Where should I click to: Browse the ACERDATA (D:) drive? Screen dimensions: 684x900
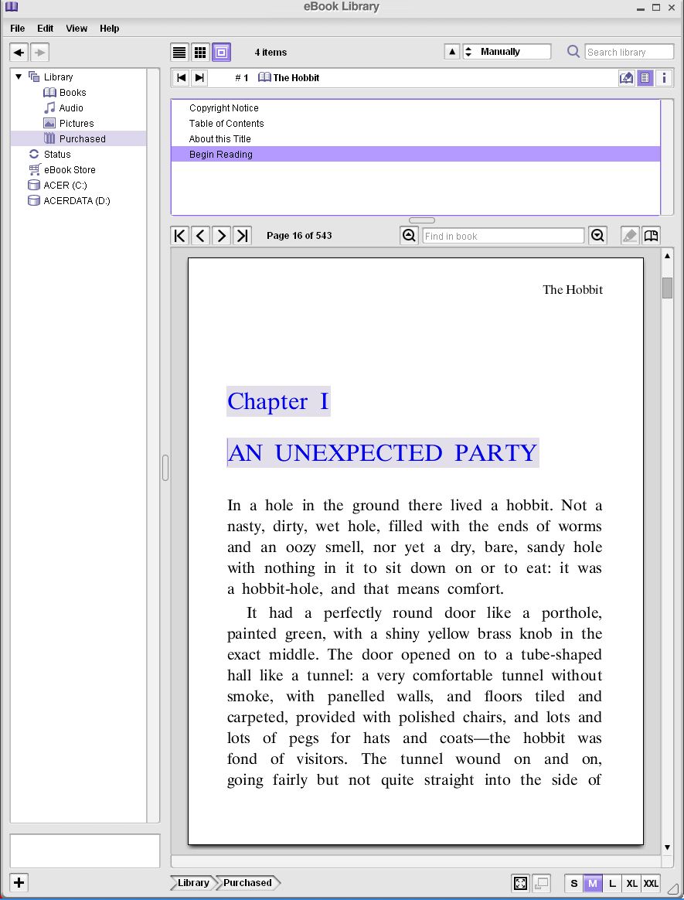point(69,201)
